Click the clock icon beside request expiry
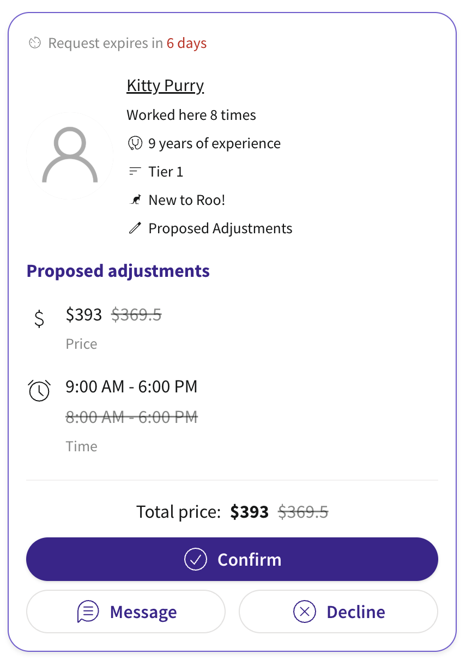This screenshot has width=472, height=666. point(35,43)
